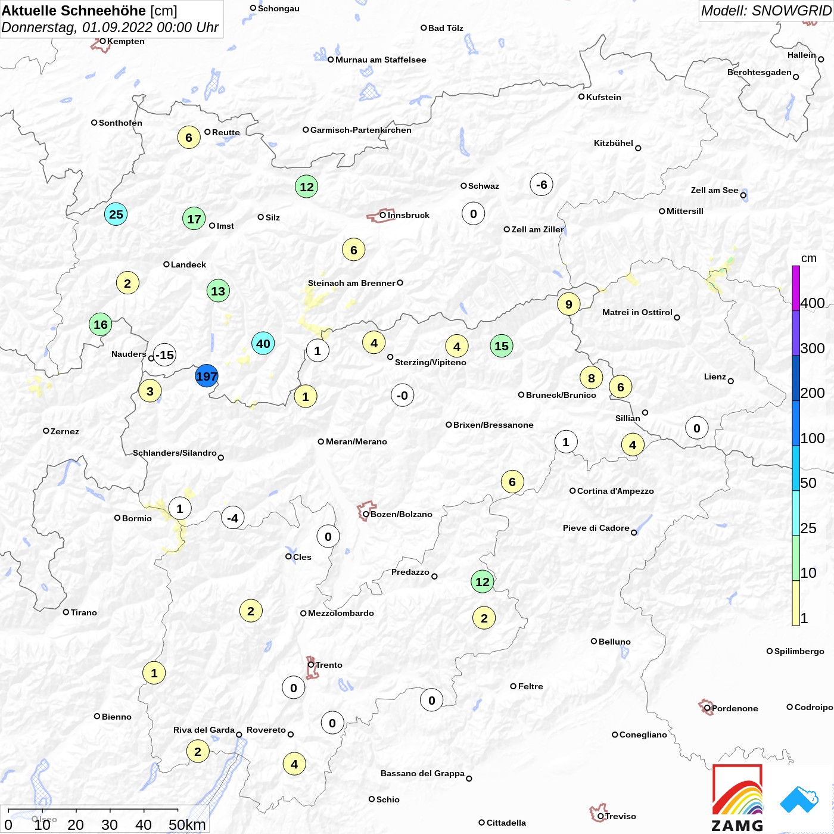Select the 17 marker near Imst
Image resolution: width=834 pixels, height=834 pixels.
tap(194, 219)
